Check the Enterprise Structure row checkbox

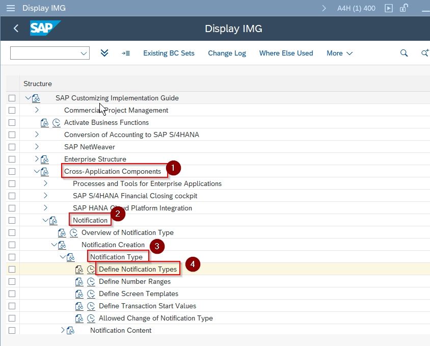12,159
